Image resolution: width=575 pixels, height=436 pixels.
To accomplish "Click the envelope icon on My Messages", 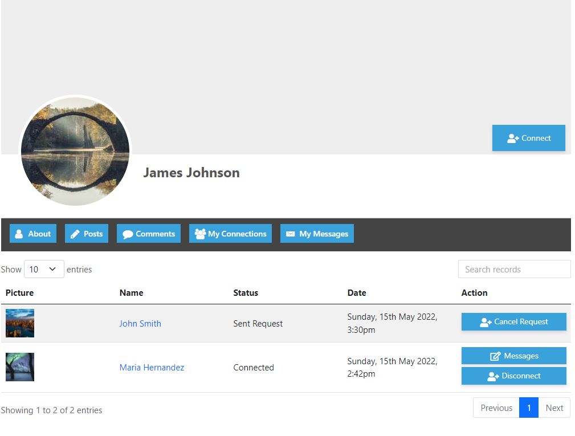I will [x=291, y=234].
